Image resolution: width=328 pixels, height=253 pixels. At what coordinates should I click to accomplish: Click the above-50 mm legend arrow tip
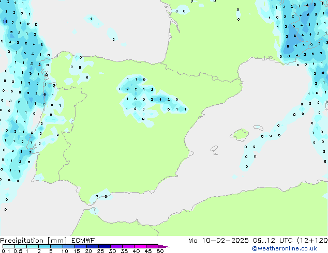coord(164,247)
